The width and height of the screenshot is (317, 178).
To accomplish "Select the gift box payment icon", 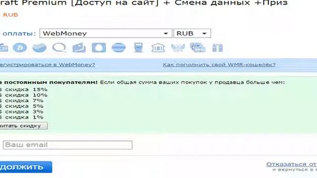I will [x=217, y=48].
